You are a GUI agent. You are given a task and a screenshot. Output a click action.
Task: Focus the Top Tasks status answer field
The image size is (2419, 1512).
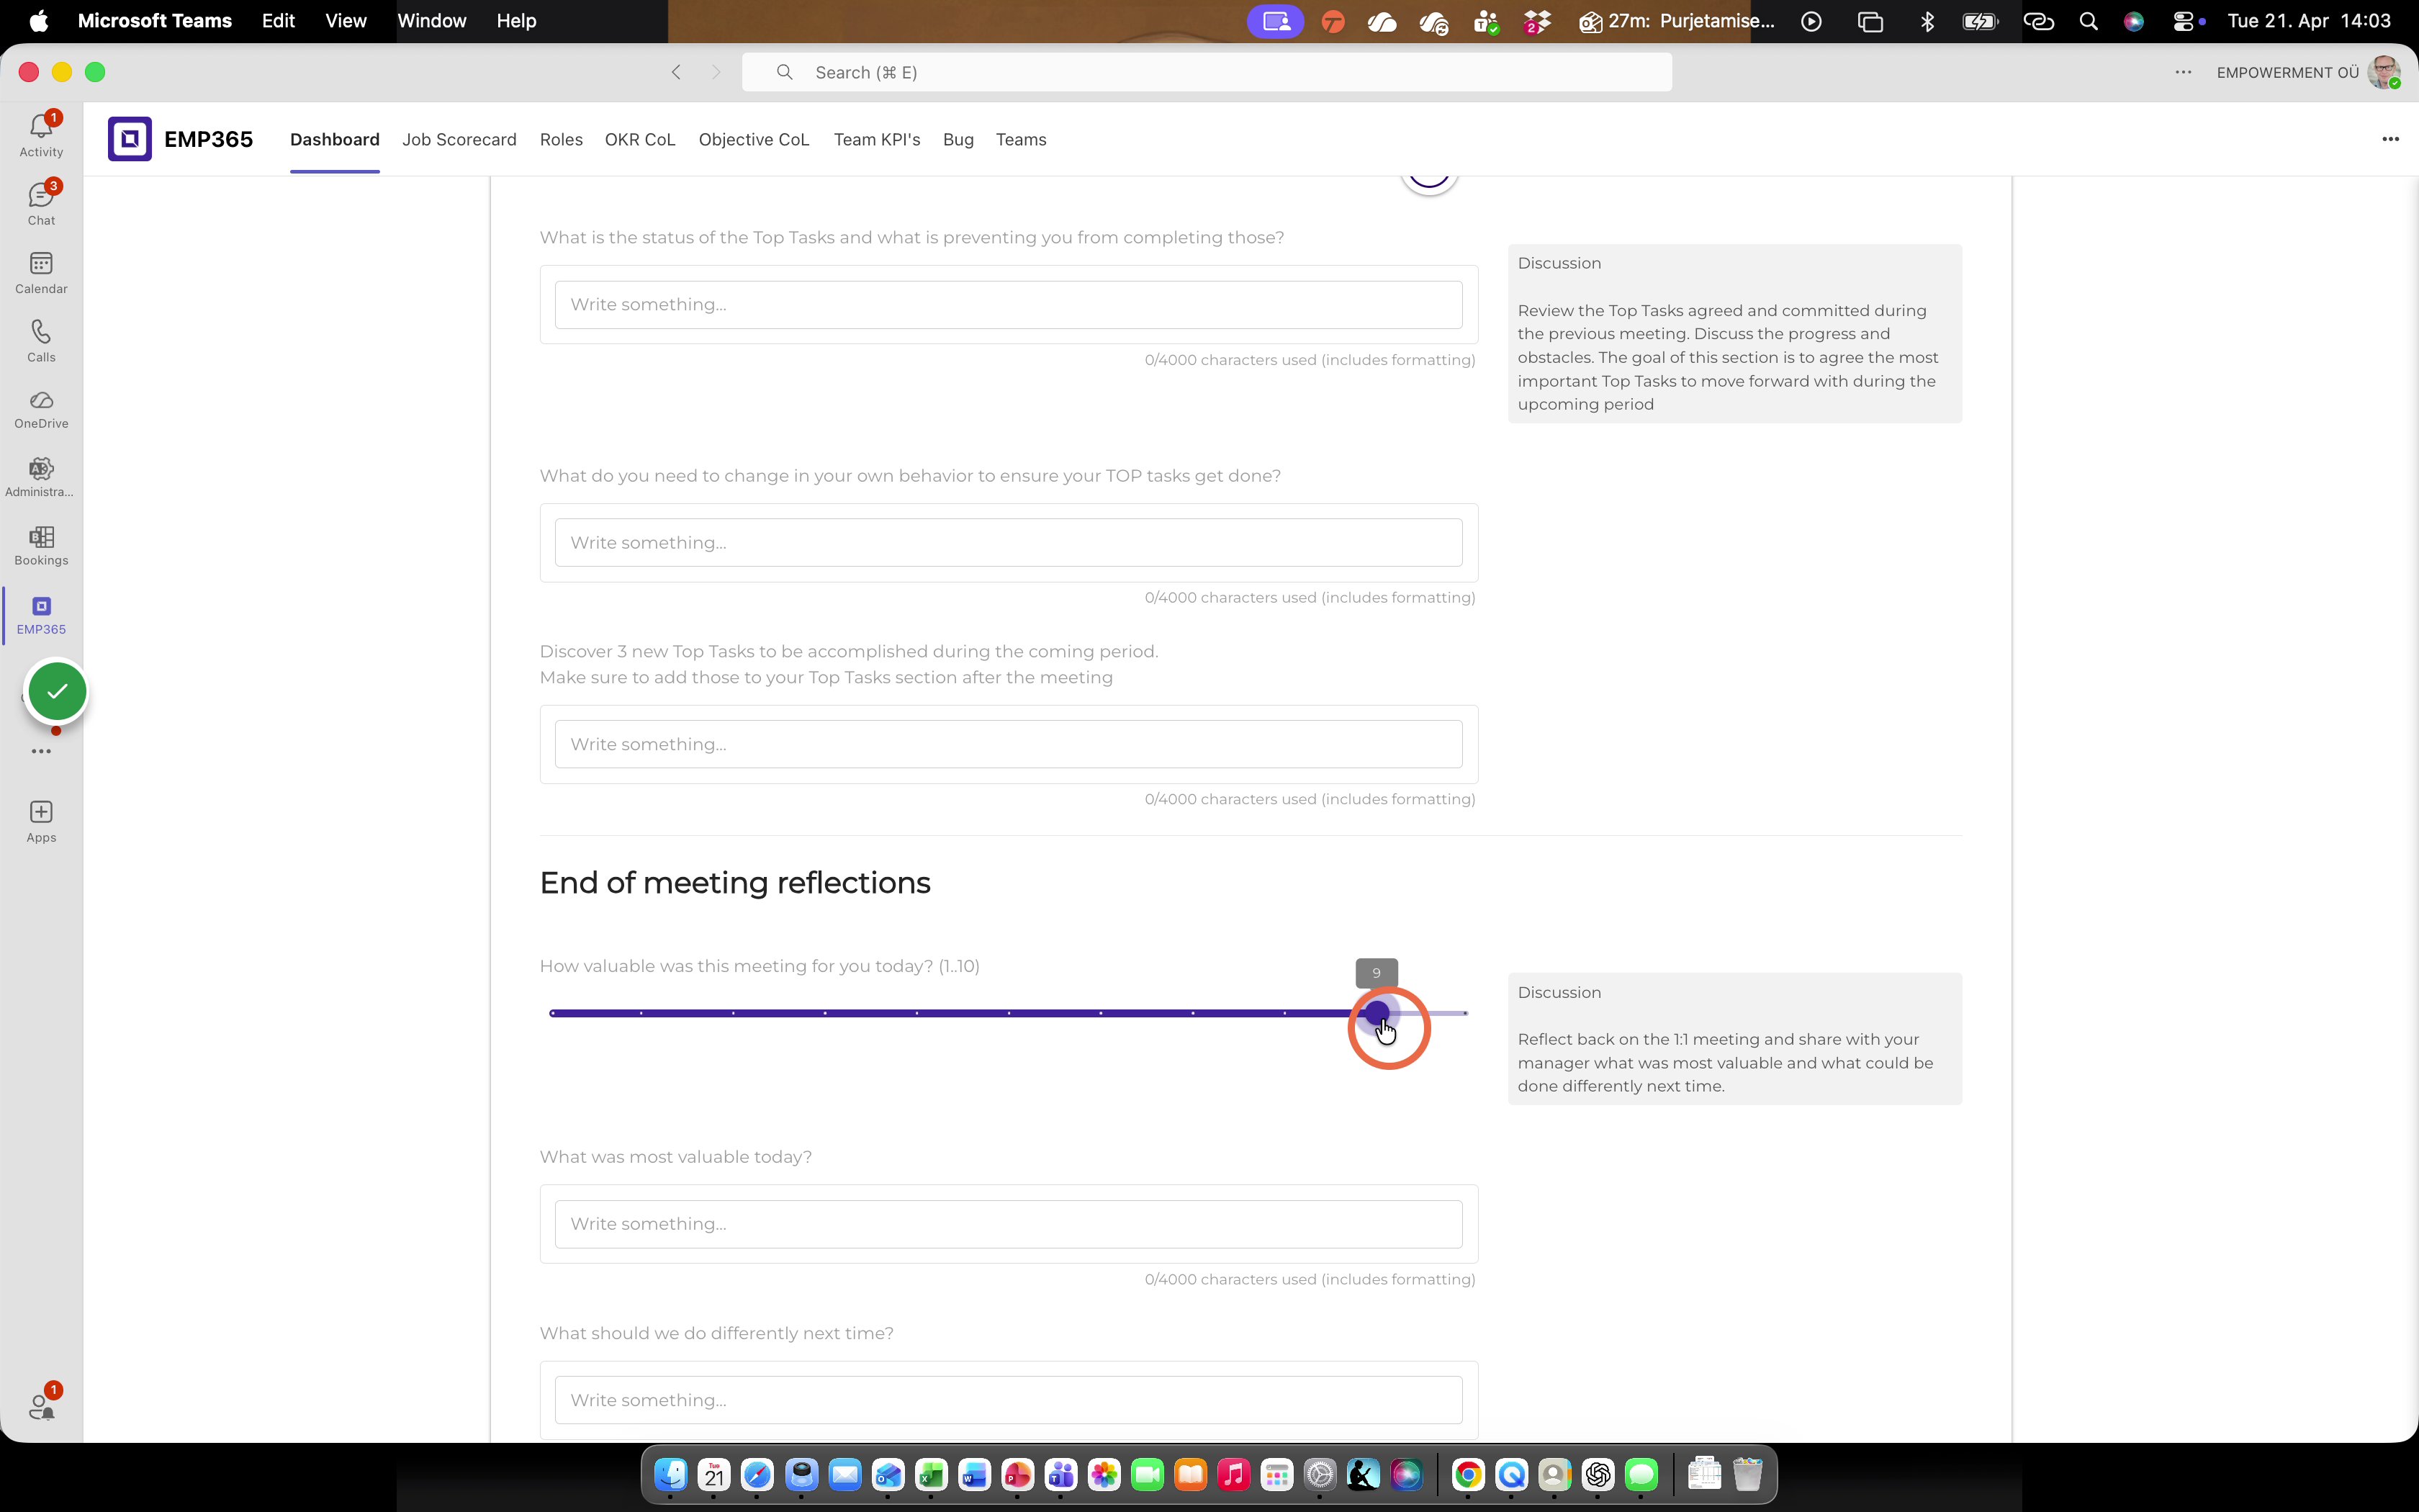[1009, 304]
